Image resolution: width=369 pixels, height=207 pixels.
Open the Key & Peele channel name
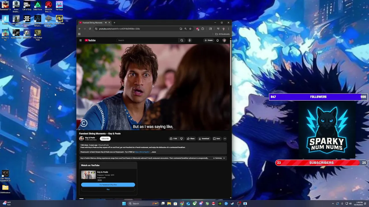tap(90, 137)
